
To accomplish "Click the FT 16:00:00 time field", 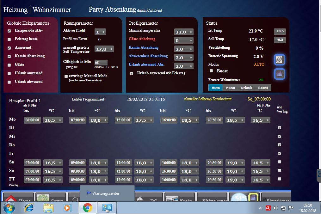I will coord(169,180).
